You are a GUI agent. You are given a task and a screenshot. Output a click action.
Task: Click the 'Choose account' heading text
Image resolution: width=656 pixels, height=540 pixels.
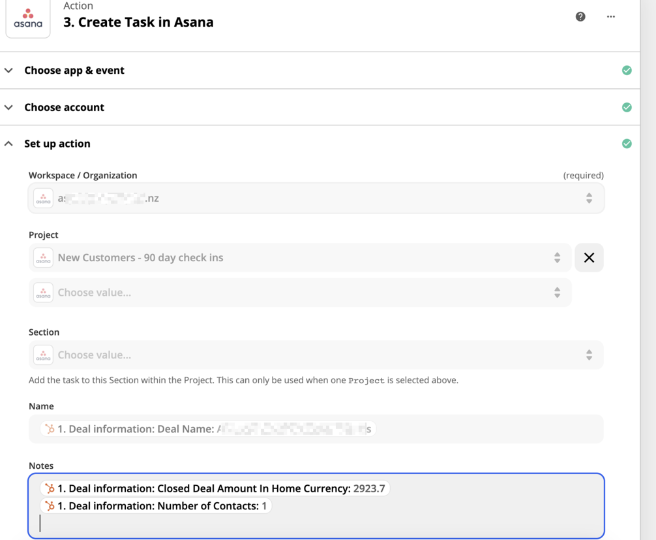click(x=65, y=107)
